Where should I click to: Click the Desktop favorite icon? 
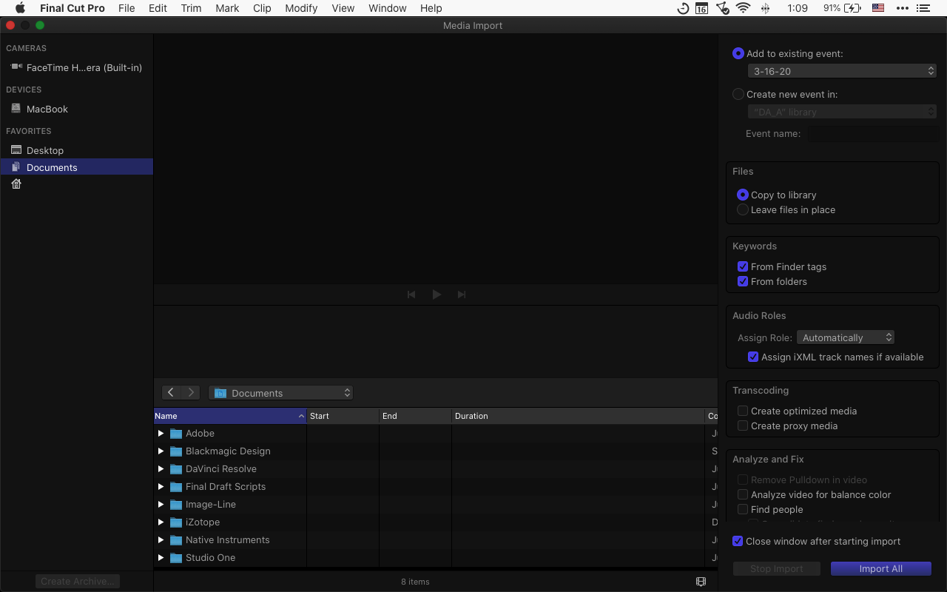[16, 150]
